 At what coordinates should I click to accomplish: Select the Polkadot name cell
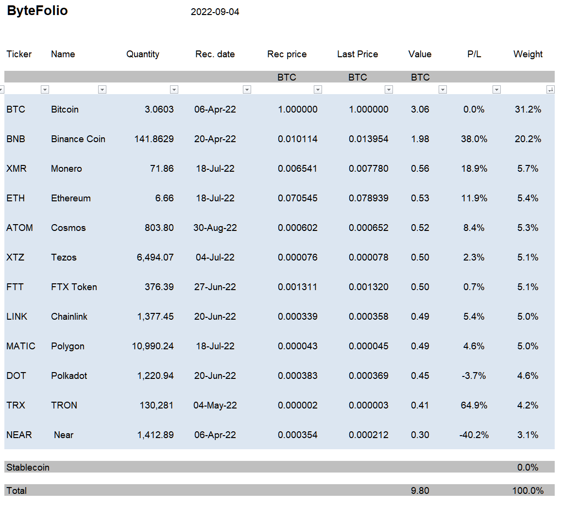point(69,376)
